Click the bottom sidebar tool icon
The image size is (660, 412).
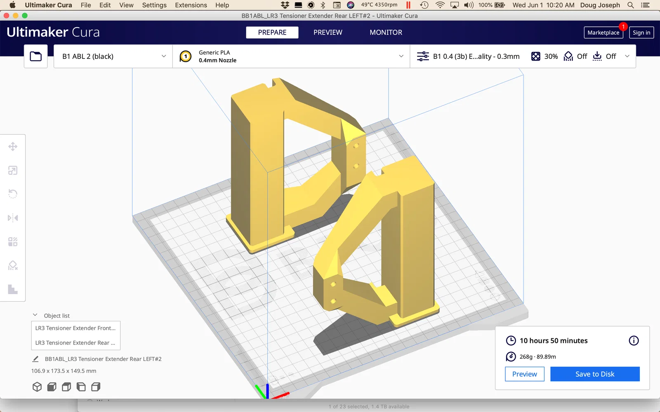(x=13, y=289)
